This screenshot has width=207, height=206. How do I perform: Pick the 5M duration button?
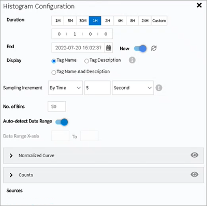click(x=70, y=21)
